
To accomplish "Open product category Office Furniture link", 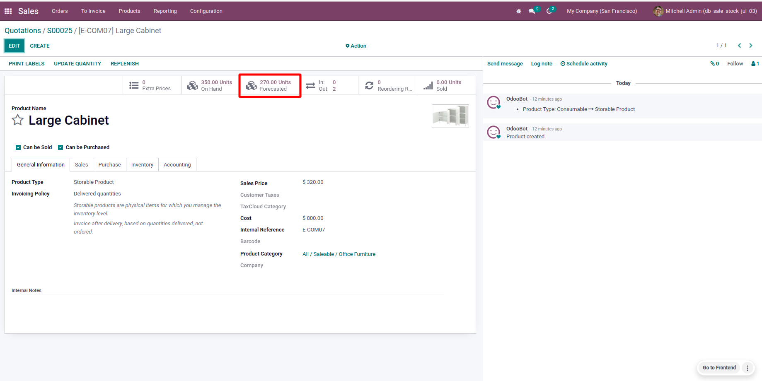I will (339, 254).
